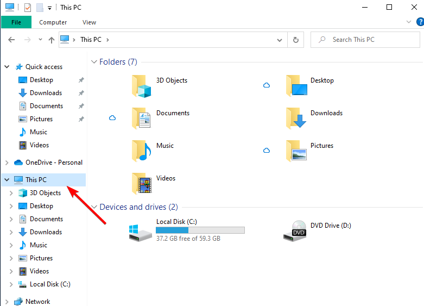
Task: Select Videos under This PC in tree
Action: coord(39,271)
